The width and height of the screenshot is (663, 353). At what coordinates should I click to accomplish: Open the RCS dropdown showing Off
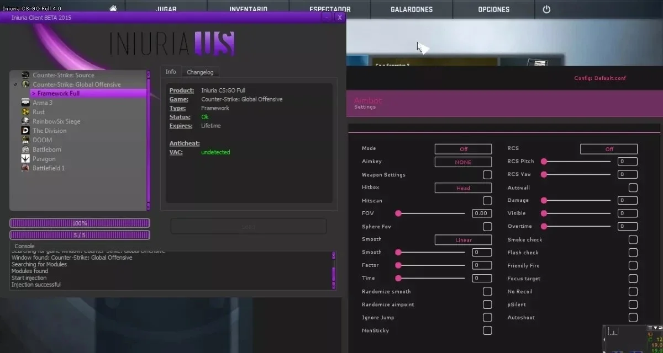point(609,149)
